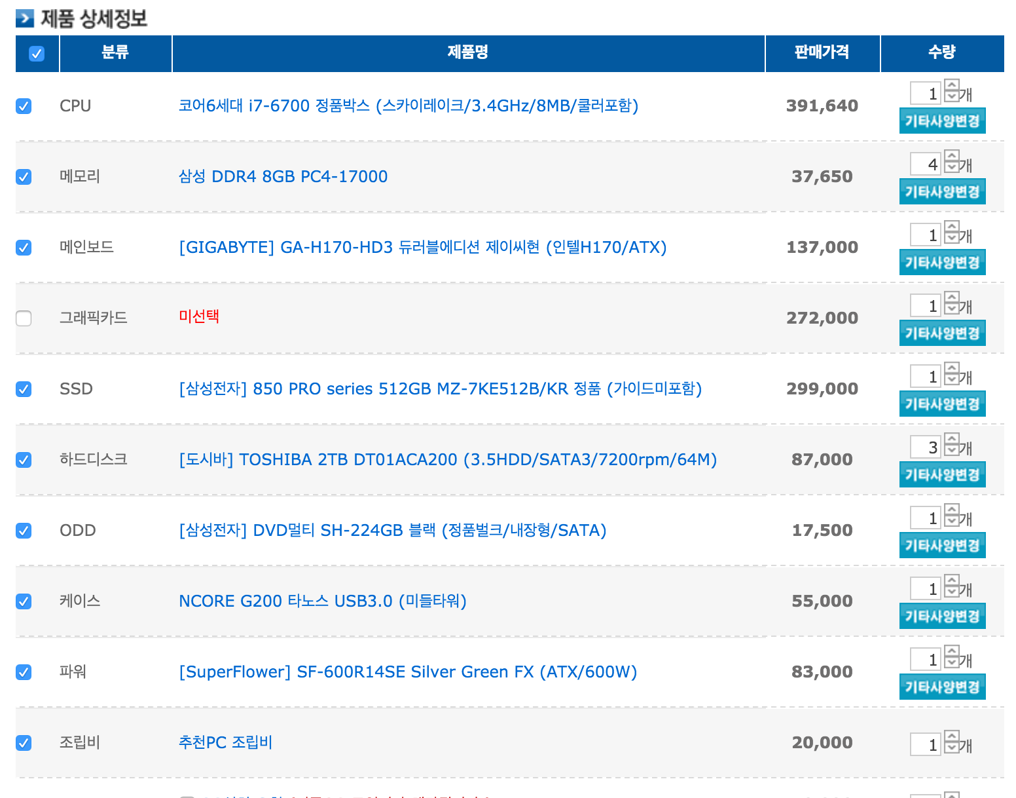1016x798 pixels.
Task: Click the 제품 상세정보 arrow icon
Action: click(25, 18)
